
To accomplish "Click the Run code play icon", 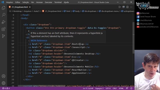I will pos(119,7).
